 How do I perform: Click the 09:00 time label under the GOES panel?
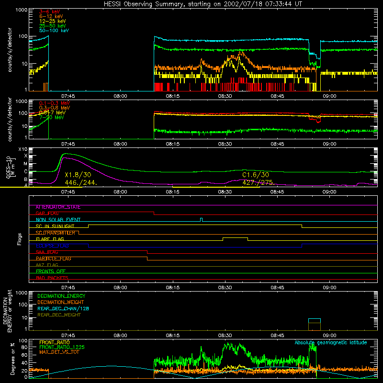[329, 192]
